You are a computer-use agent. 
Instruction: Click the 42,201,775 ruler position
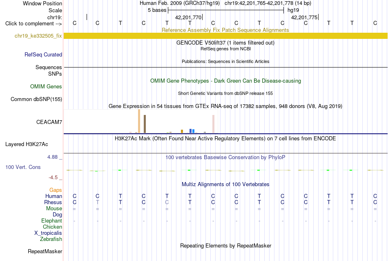pos(304,17)
